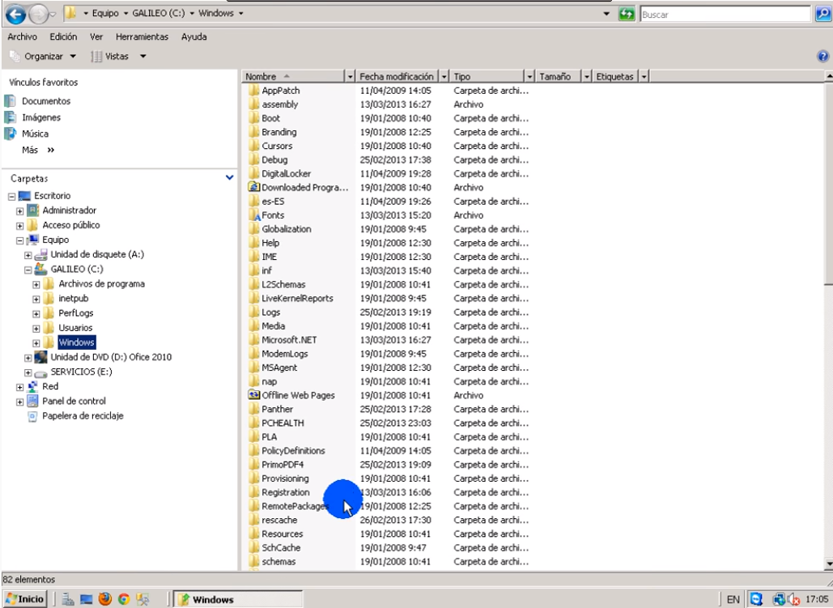Open the Herramientas menu

(x=142, y=36)
